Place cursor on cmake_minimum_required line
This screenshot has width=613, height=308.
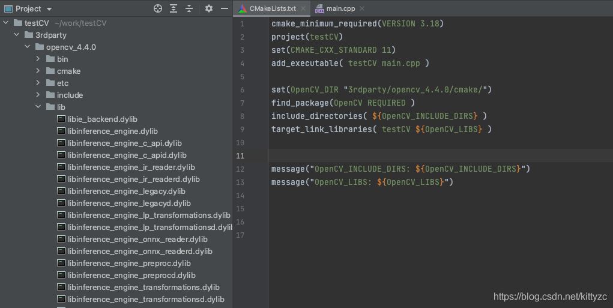(x=357, y=23)
